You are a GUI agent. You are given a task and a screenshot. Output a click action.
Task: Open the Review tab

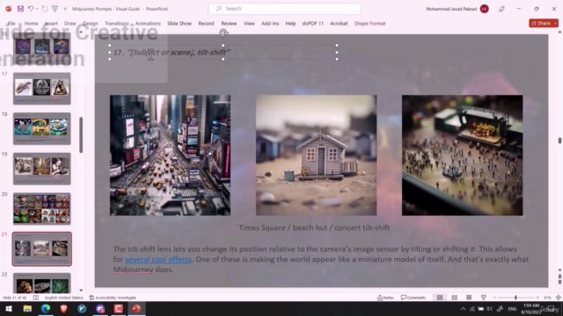click(229, 24)
